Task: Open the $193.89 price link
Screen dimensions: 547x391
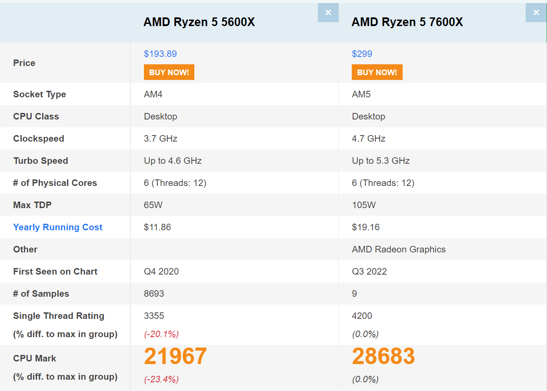Action: tap(160, 54)
